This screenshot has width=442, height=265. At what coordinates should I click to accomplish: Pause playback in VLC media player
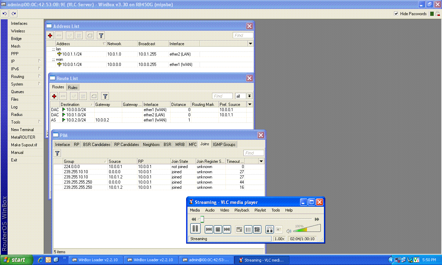[x=195, y=229]
